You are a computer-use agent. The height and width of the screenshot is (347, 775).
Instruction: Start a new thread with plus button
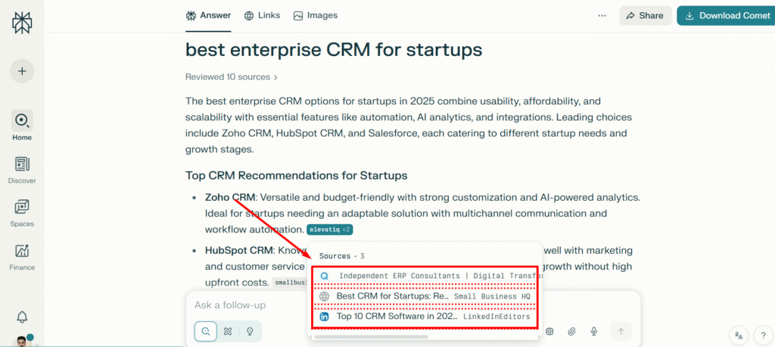tap(22, 71)
